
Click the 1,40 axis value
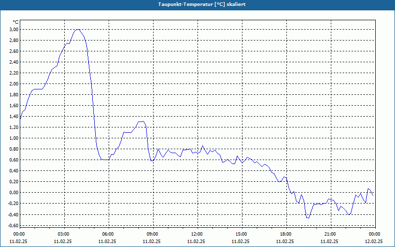[14, 117]
